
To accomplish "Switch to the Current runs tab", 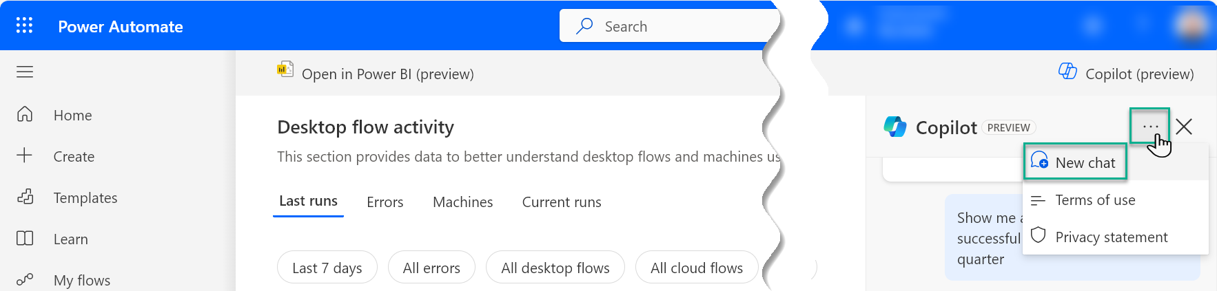I will [x=561, y=202].
